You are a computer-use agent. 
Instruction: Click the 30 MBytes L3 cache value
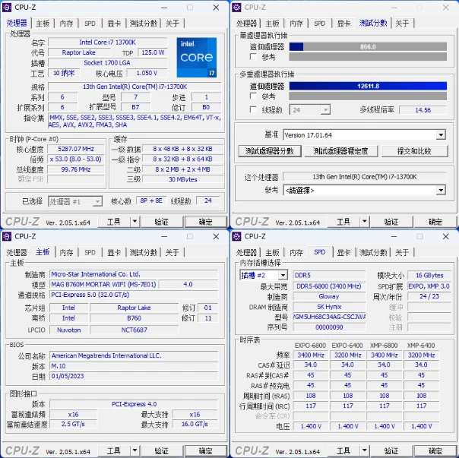click(x=183, y=179)
